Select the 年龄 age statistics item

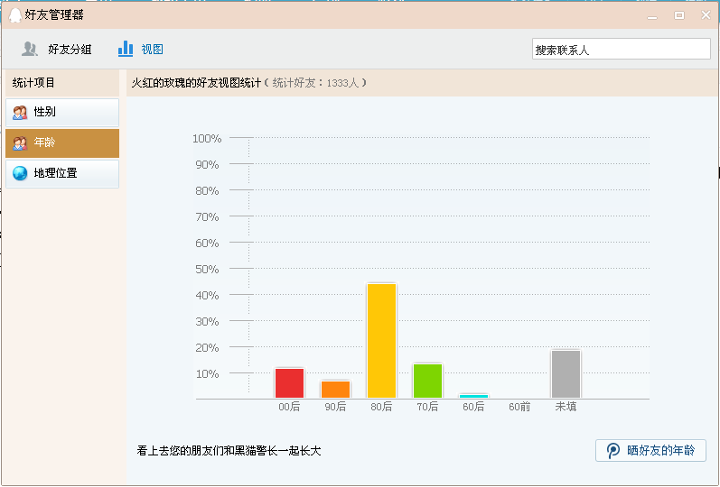(x=62, y=143)
